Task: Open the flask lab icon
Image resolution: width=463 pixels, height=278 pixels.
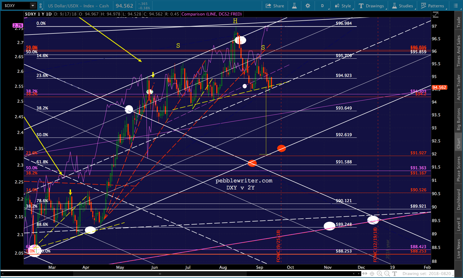Action: pyautogui.click(x=294, y=6)
